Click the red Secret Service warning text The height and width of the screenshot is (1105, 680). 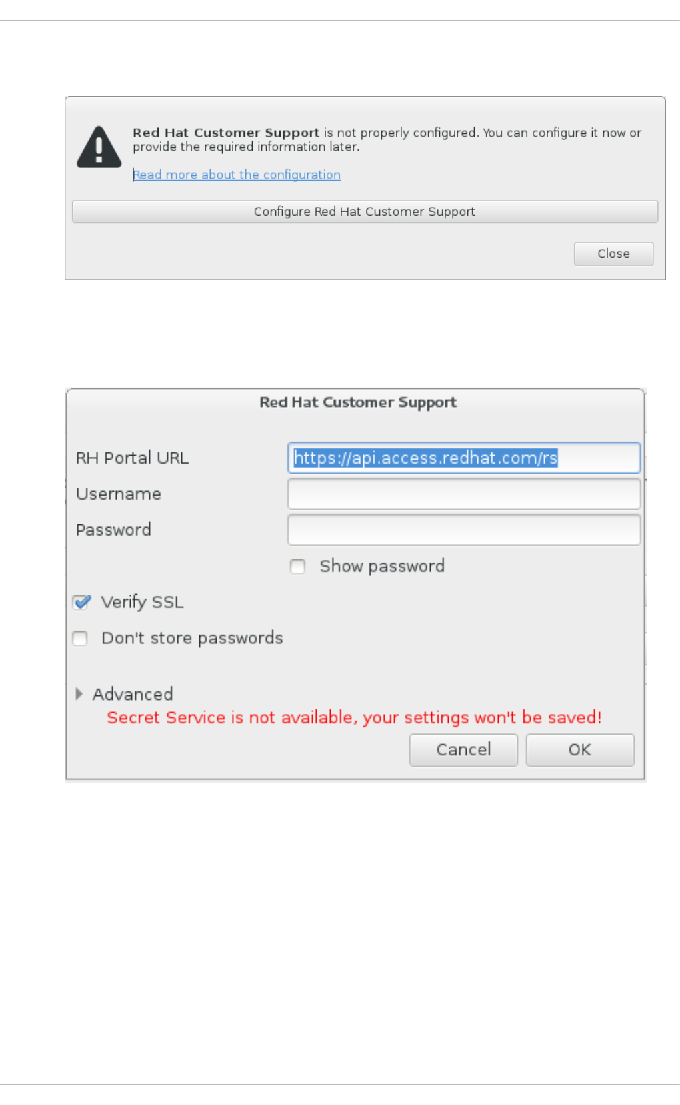pos(354,717)
